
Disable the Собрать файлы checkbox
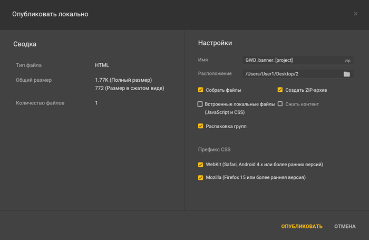[200, 90]
